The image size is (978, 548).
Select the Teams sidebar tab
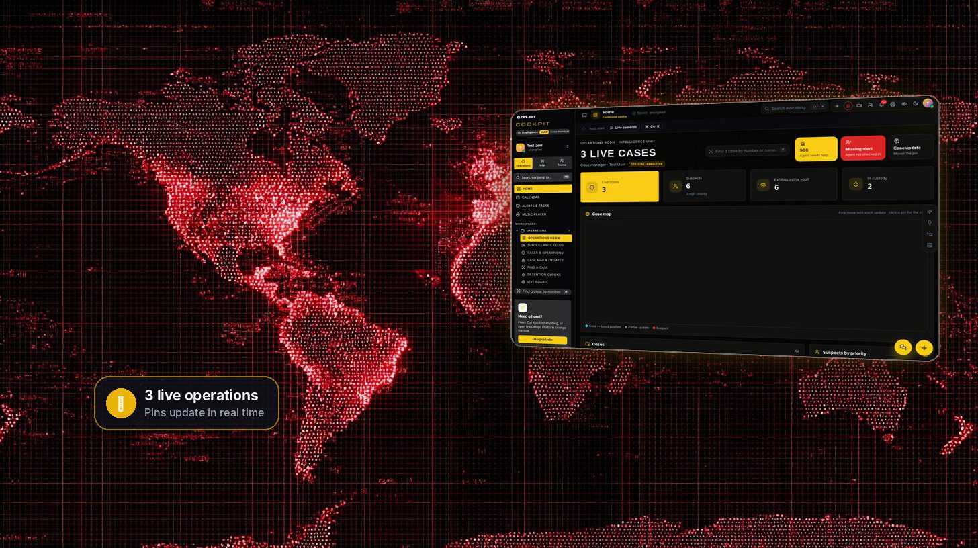tap(562, 163)
